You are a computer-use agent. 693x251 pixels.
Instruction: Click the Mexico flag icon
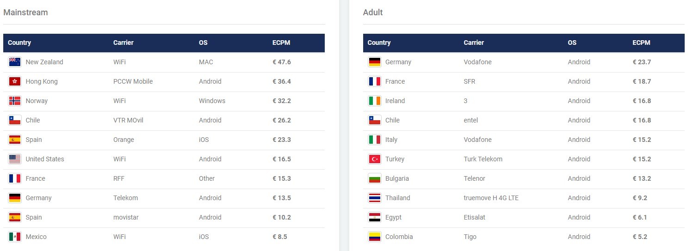click(x=15, y=237)
